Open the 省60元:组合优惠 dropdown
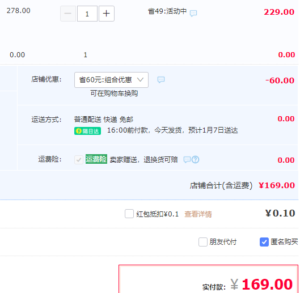The image size is (300, 293). (111, 80)
